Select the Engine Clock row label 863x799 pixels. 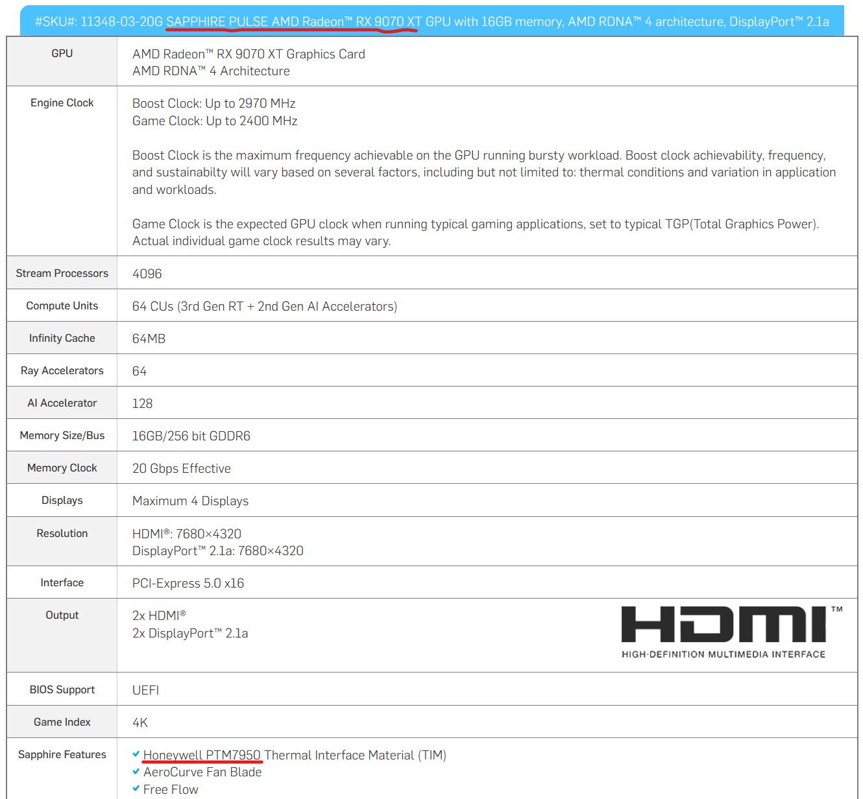click(62, 102)
